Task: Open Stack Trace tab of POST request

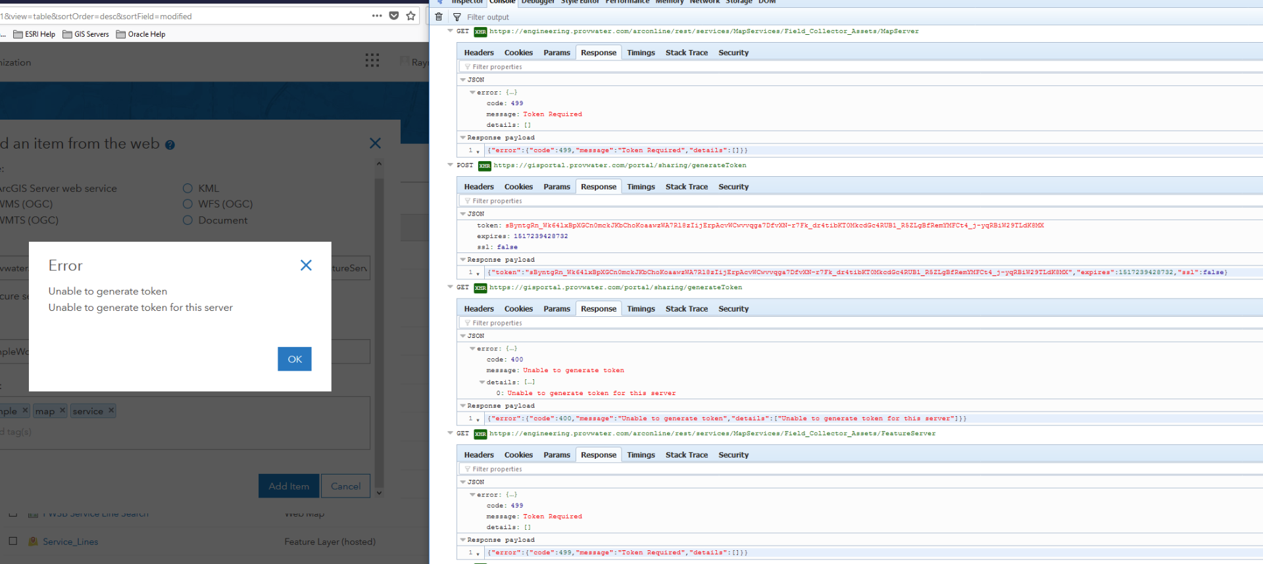Action: tap(687, 187)
